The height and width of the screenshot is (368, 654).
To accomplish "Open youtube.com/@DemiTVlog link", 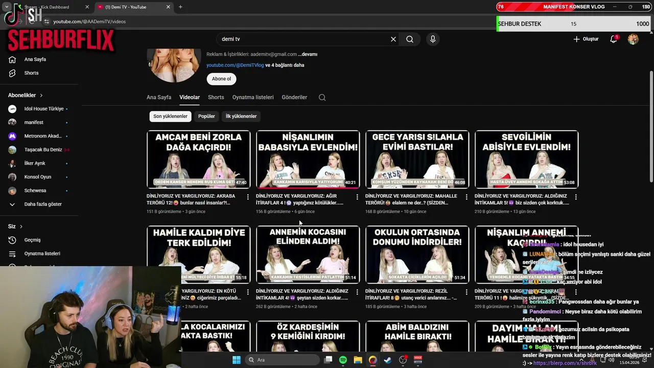I will (235, 65).
